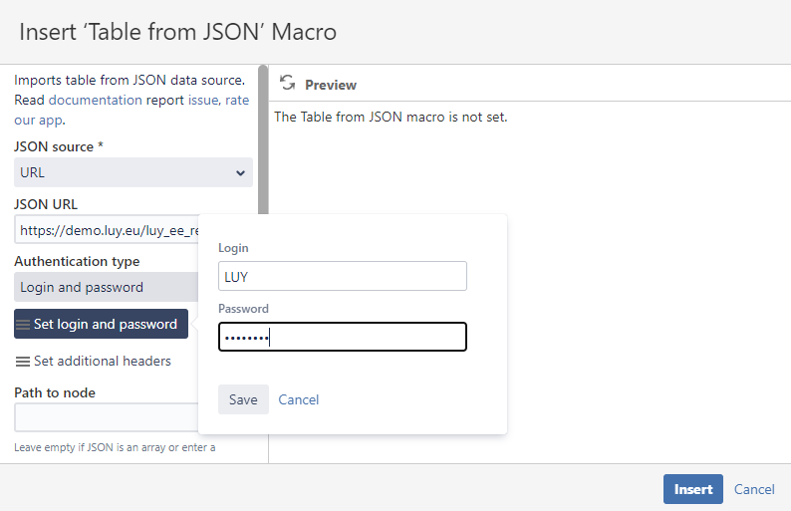Viewport: 791px width, 511px height.
Task: Open the JSON source URL combo box
Action: coord(125,172)
